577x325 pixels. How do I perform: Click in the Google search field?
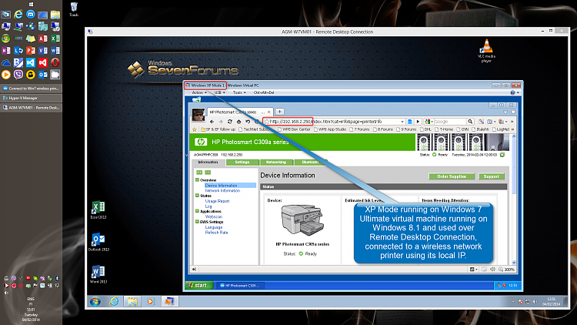point(450,122)
